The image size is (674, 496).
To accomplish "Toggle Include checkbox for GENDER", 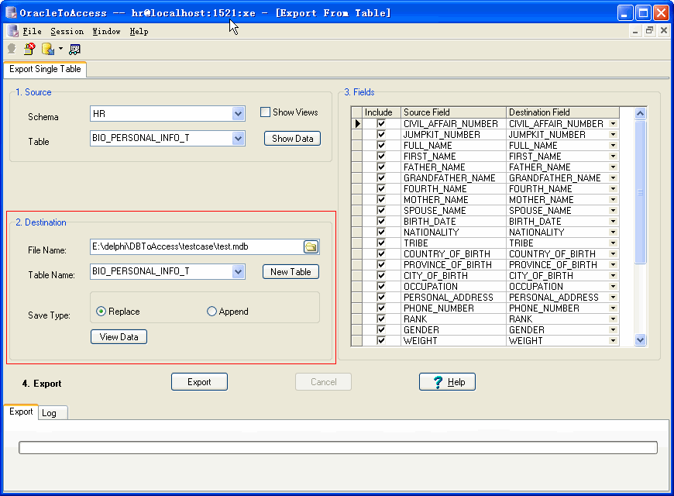I will [x=381, y=330].
